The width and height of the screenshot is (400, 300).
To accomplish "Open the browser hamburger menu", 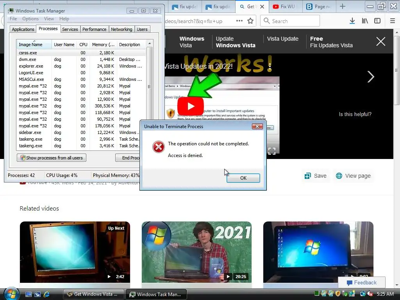I will pos(392,21).
